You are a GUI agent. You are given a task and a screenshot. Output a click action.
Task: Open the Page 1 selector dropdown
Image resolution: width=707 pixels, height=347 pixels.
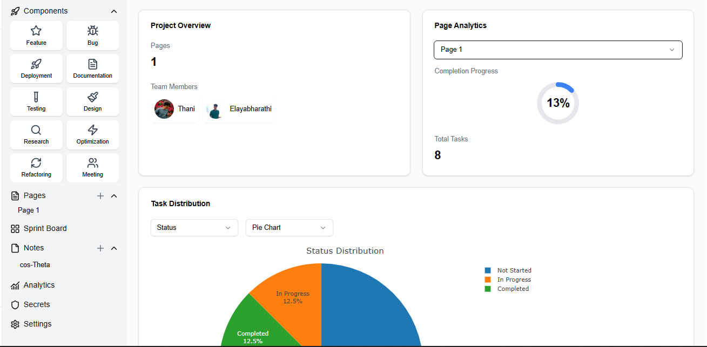558,50
